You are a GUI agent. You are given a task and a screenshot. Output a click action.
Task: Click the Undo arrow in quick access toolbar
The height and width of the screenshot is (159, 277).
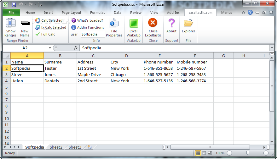coord(21,5)
